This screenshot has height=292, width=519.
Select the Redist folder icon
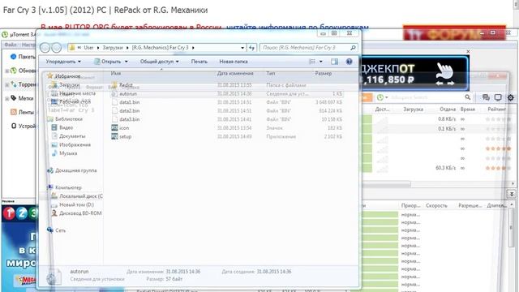(114, 85)
